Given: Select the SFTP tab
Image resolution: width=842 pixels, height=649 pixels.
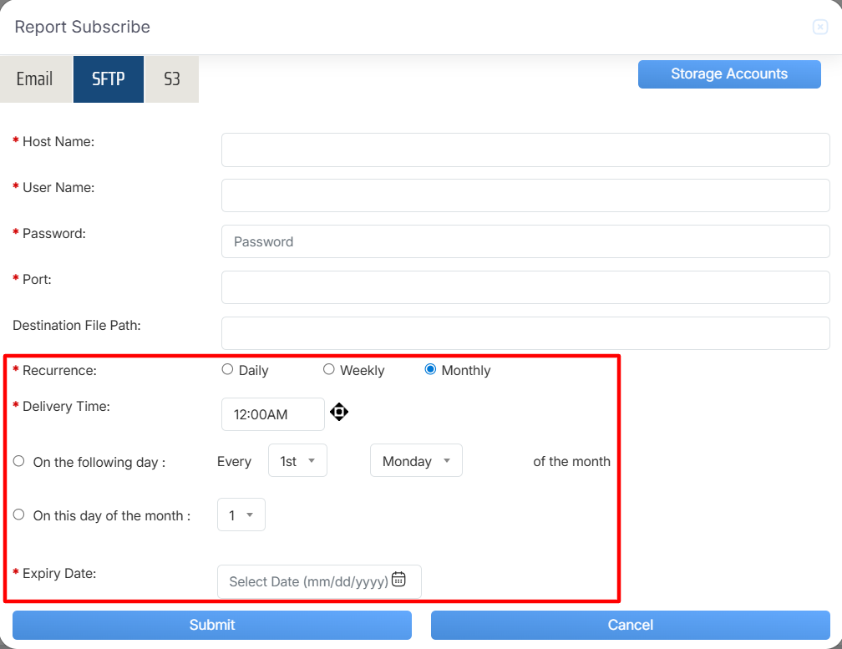Looking at the screenshot, I should pyautogui.click(x=109, y=79).
